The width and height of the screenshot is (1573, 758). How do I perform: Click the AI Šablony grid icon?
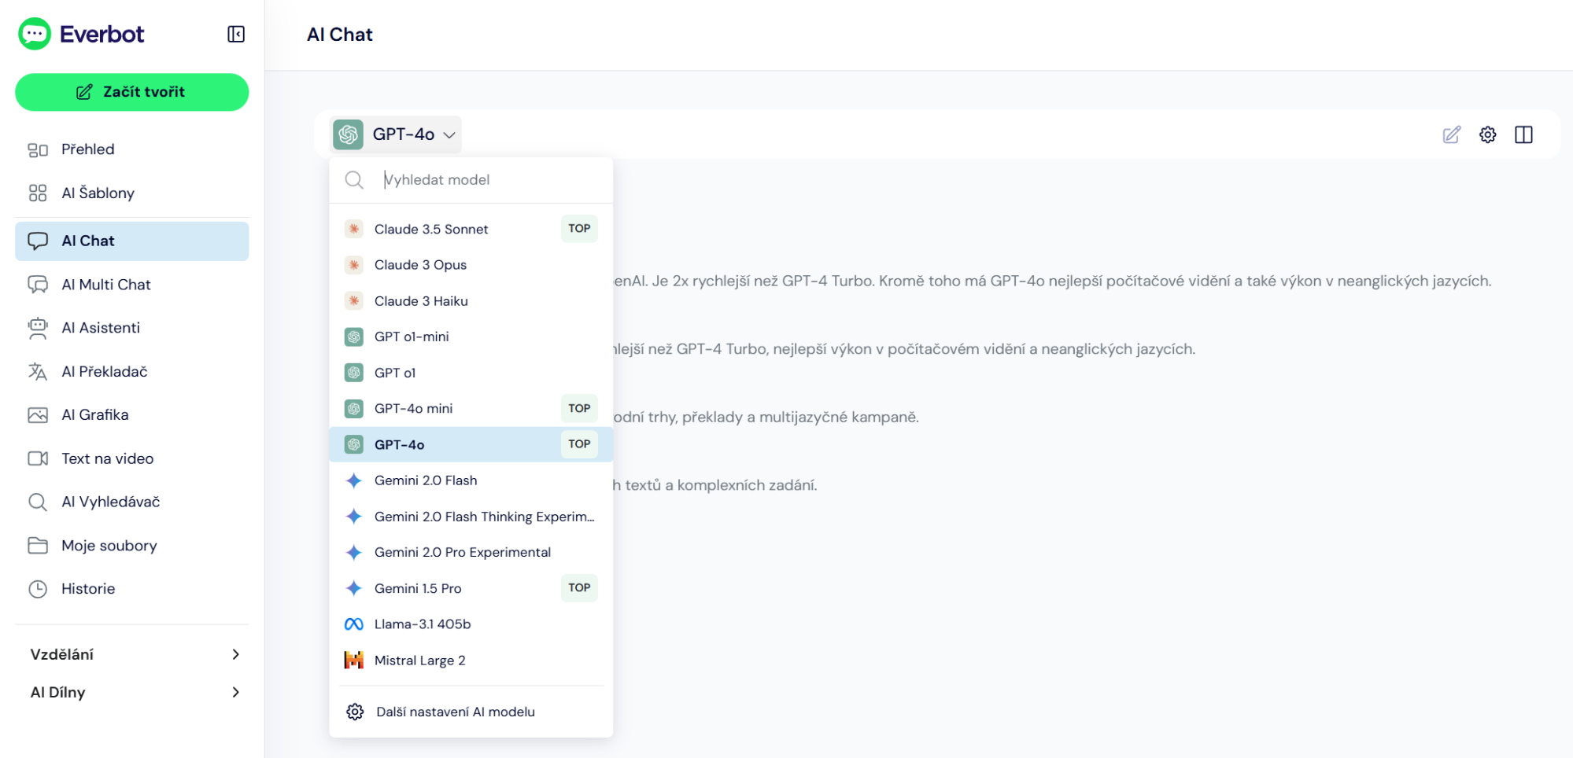click(x=38, y=193)
